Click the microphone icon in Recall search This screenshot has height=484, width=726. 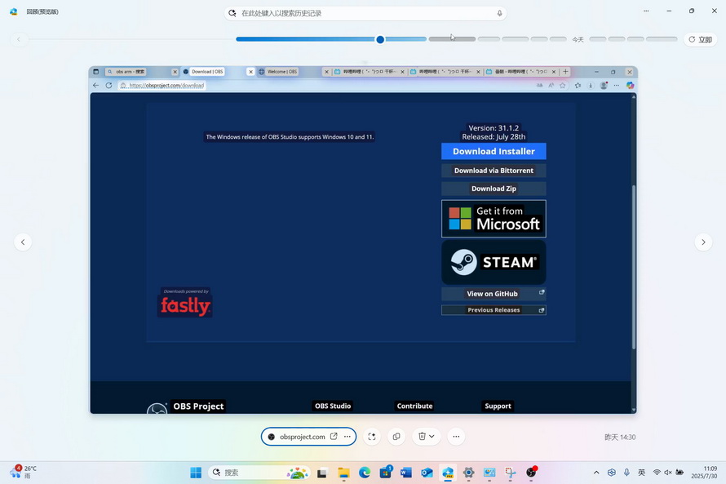[x=499, y=13]
